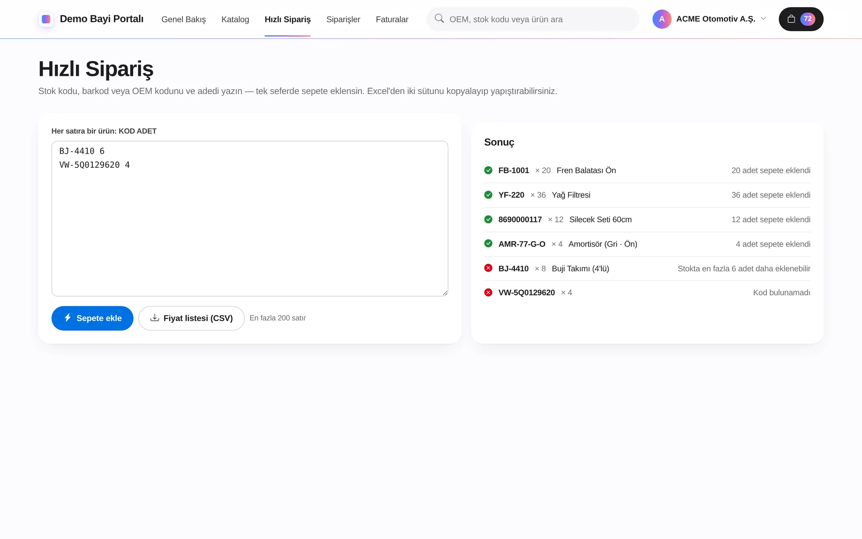Click red error icon beside BJ-4410

coord(488,268)
